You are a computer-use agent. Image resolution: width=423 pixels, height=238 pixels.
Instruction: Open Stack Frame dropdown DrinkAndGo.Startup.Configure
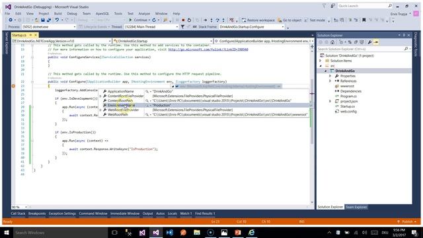[x=251, y=26]
